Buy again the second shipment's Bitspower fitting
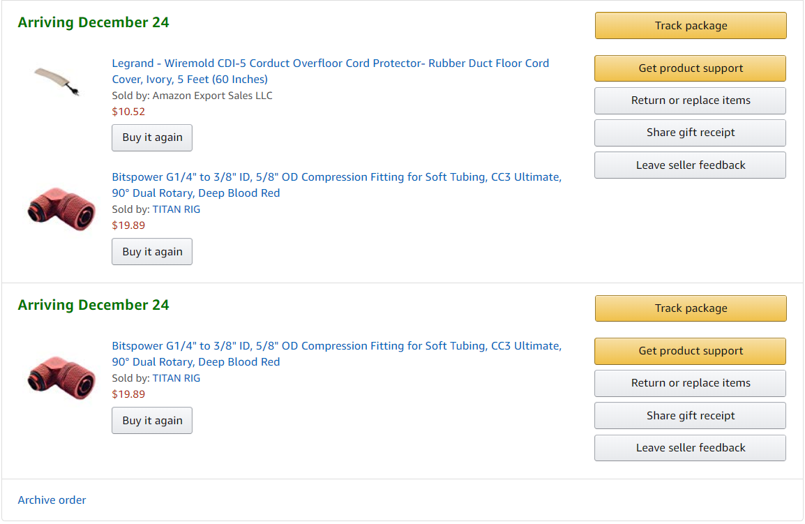Screen dimensions: 805x524 tap(152, 421)
